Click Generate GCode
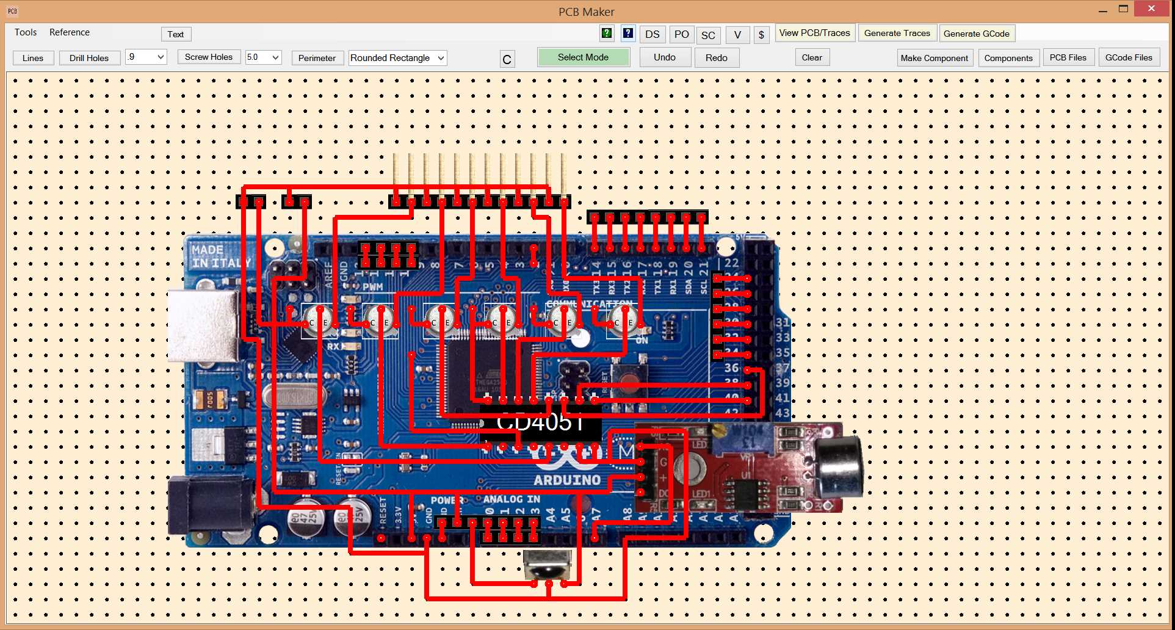Viewport: 1175px width, 630px height. [977, 34]
